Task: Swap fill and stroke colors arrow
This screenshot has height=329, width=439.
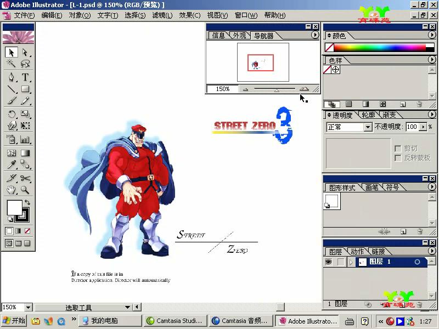Action: (x=27, y=202)
